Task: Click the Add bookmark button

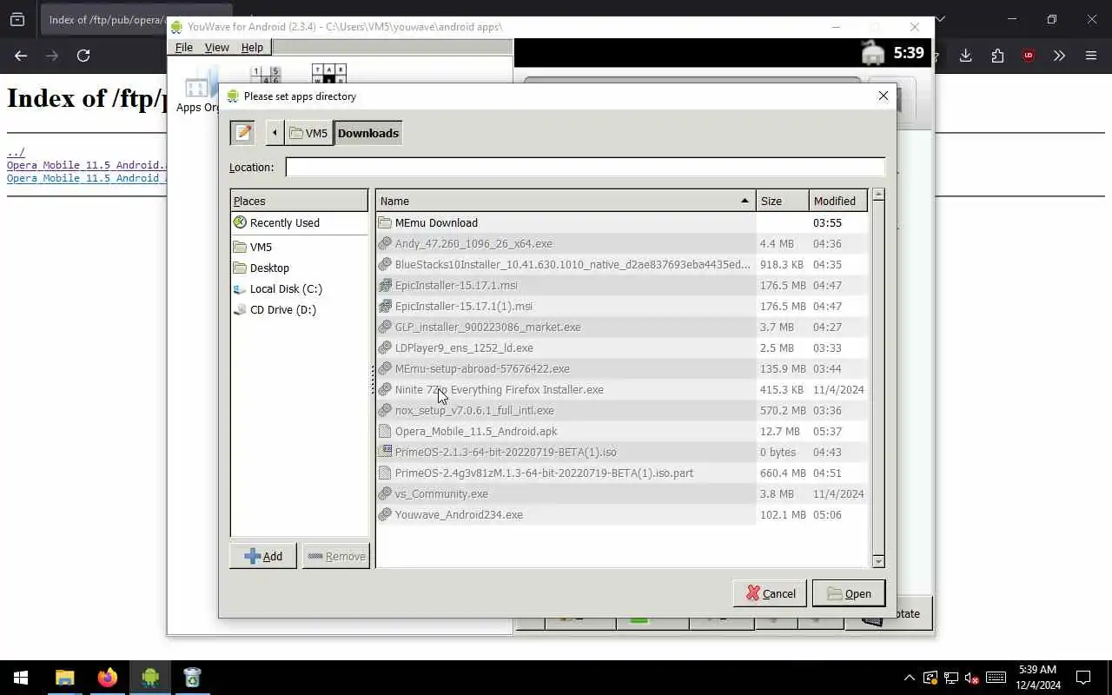Action: [x=263, y=556]
